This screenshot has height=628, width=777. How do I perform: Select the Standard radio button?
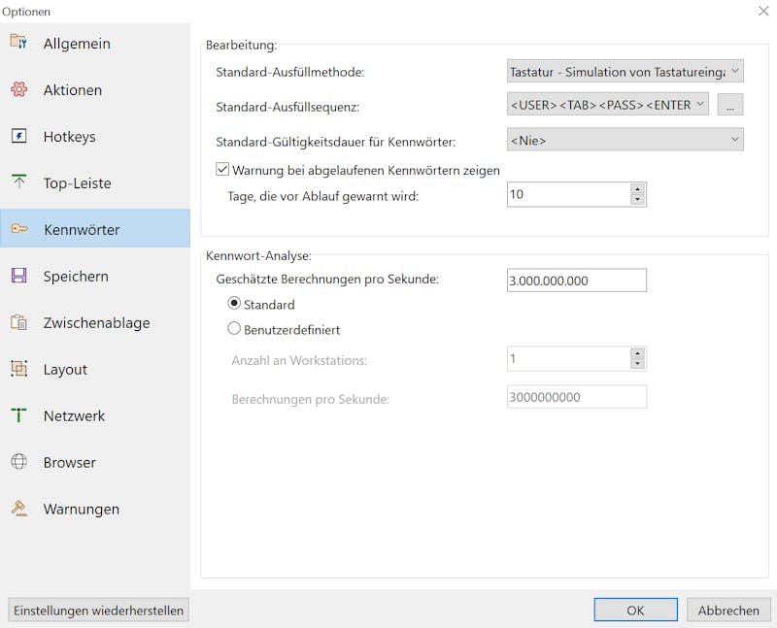(x=234, y=303)
